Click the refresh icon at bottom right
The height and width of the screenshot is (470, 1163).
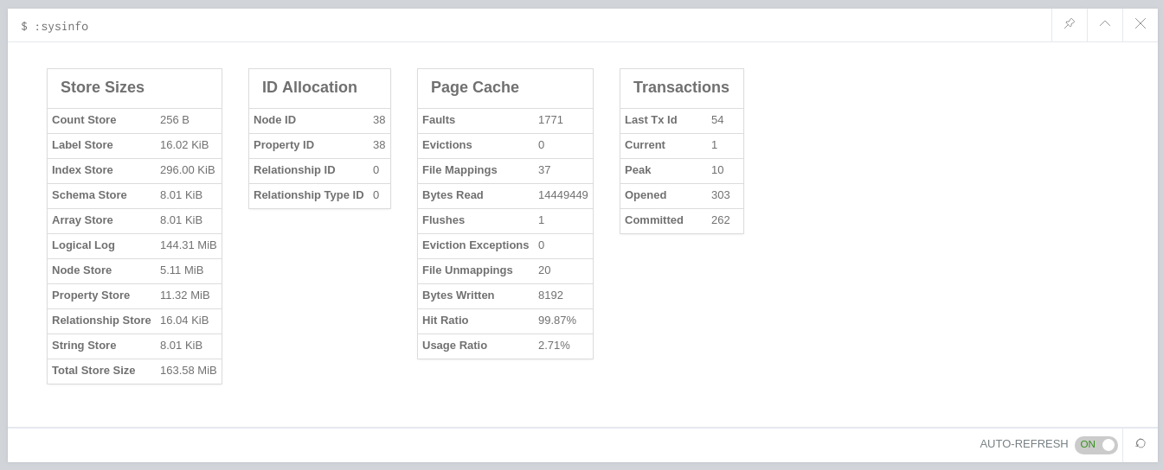pyautogui.click(x=1141, y=444)
